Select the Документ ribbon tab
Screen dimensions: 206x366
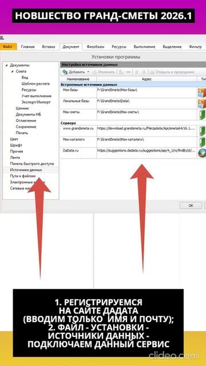pos(71,47)
